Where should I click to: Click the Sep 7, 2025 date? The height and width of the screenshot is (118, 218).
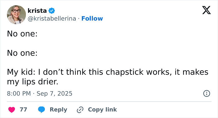tap(54, 93)
